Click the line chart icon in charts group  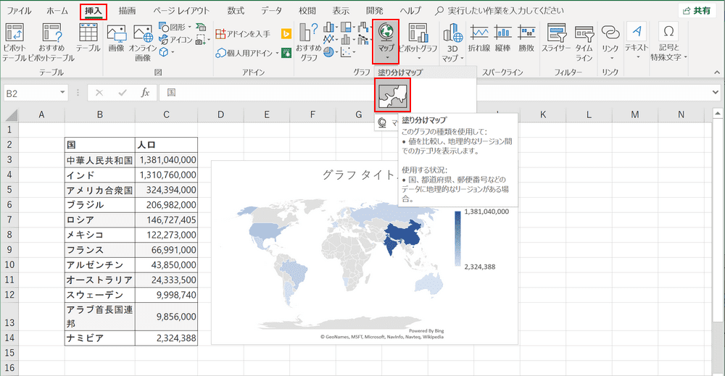(328, 40)
